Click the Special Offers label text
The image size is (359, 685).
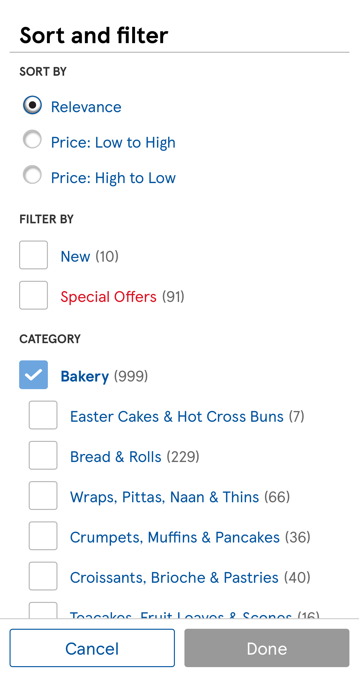(108, 297)
